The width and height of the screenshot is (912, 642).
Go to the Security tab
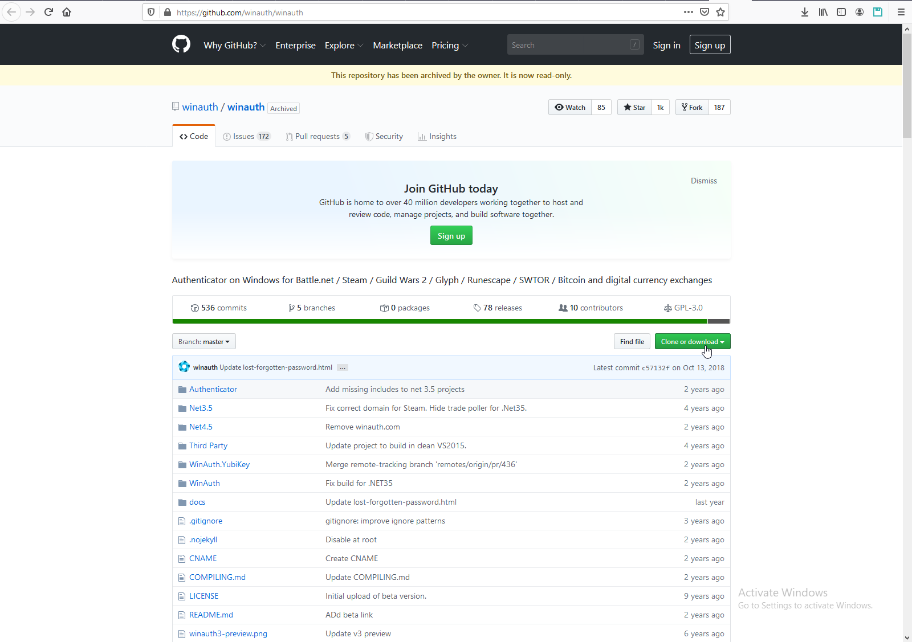(x=384, y=136)
